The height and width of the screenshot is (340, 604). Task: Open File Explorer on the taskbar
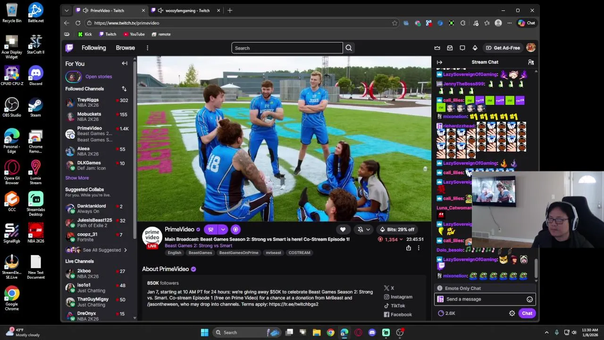(x=317, y=332)
